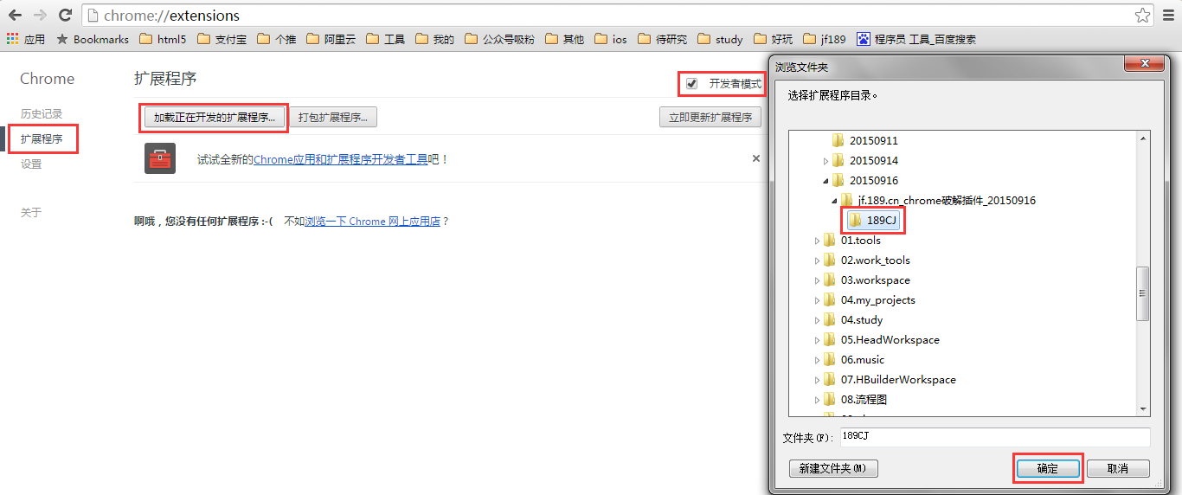This screenshot has width=1182, height=495.
Task: Bookmark this page with the star icon
Action: pos(1143,15)
